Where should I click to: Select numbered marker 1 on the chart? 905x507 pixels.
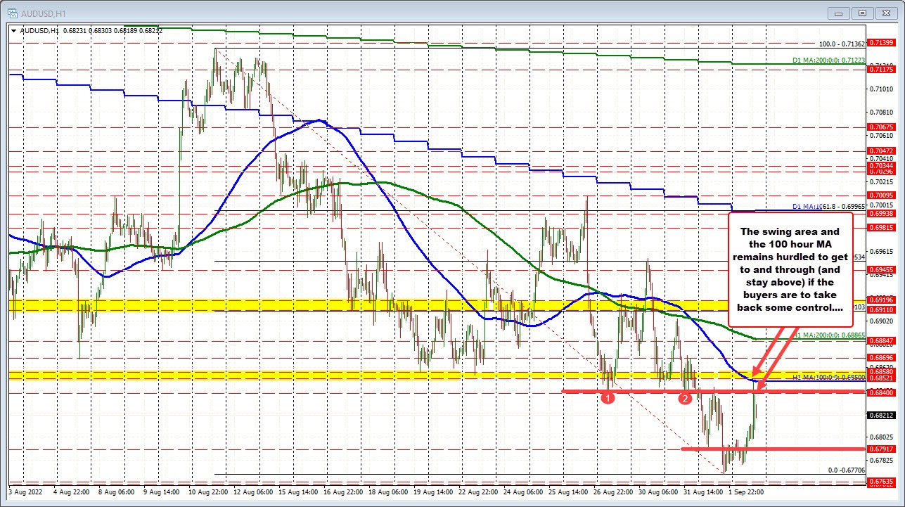click(608, 397)
